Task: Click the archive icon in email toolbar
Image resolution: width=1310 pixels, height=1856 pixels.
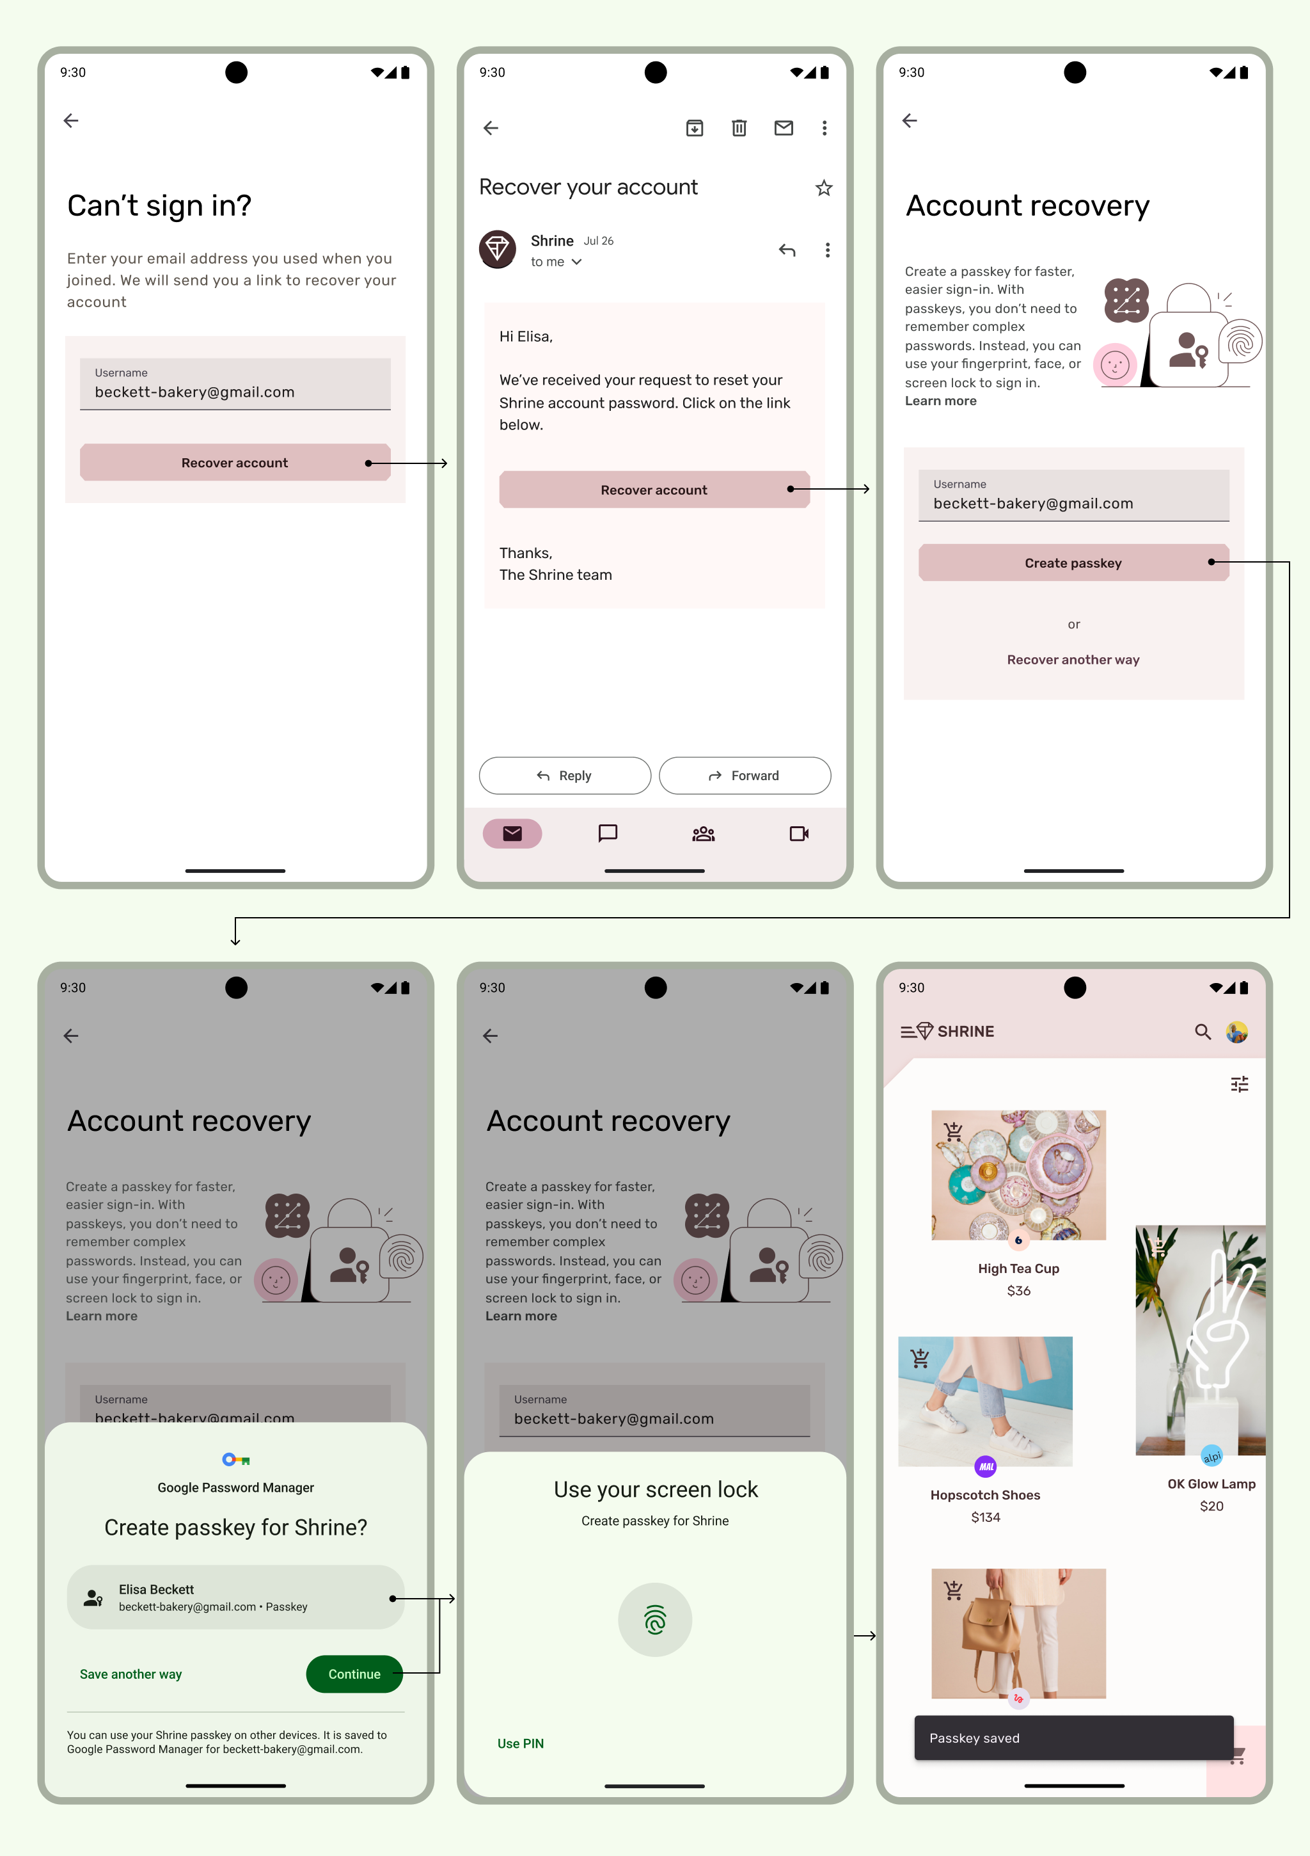Action: [x=693, y=127]
